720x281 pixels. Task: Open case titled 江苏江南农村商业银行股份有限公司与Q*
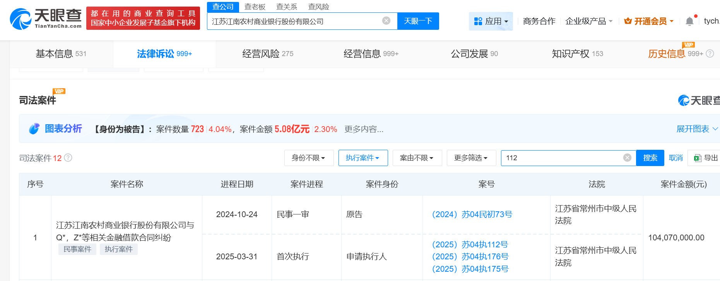pos(125,231)
